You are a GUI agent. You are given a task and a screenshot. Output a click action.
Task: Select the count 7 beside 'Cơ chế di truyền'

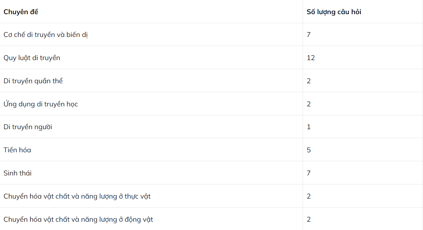[x=309, y=35]
